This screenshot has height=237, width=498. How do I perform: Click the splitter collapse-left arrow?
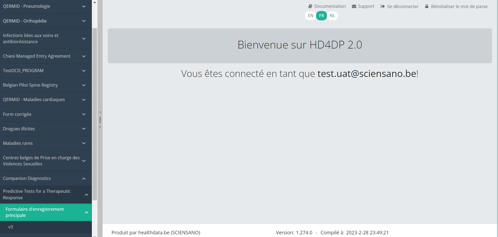click(x=100, y=112)
